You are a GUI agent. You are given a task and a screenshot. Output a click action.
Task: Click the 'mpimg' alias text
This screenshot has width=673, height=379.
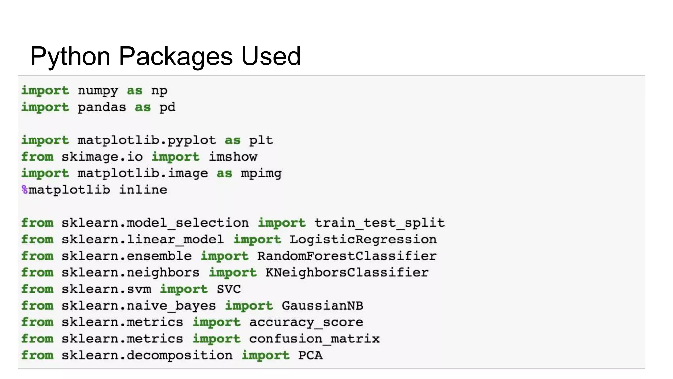261,173
